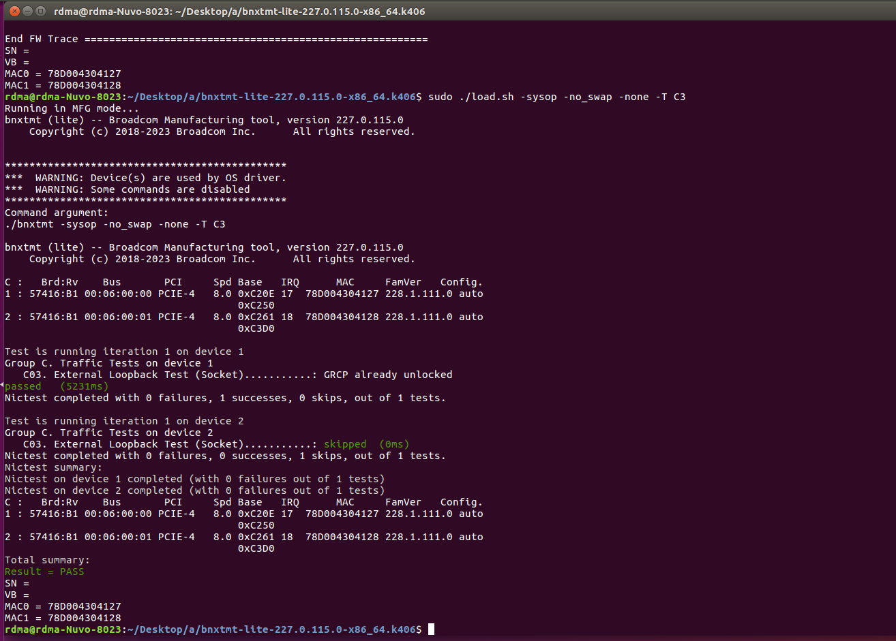Click 'WARNING: Some commands are disabled' line
This screenshot has height=641, width=896.
click(142, 189)
